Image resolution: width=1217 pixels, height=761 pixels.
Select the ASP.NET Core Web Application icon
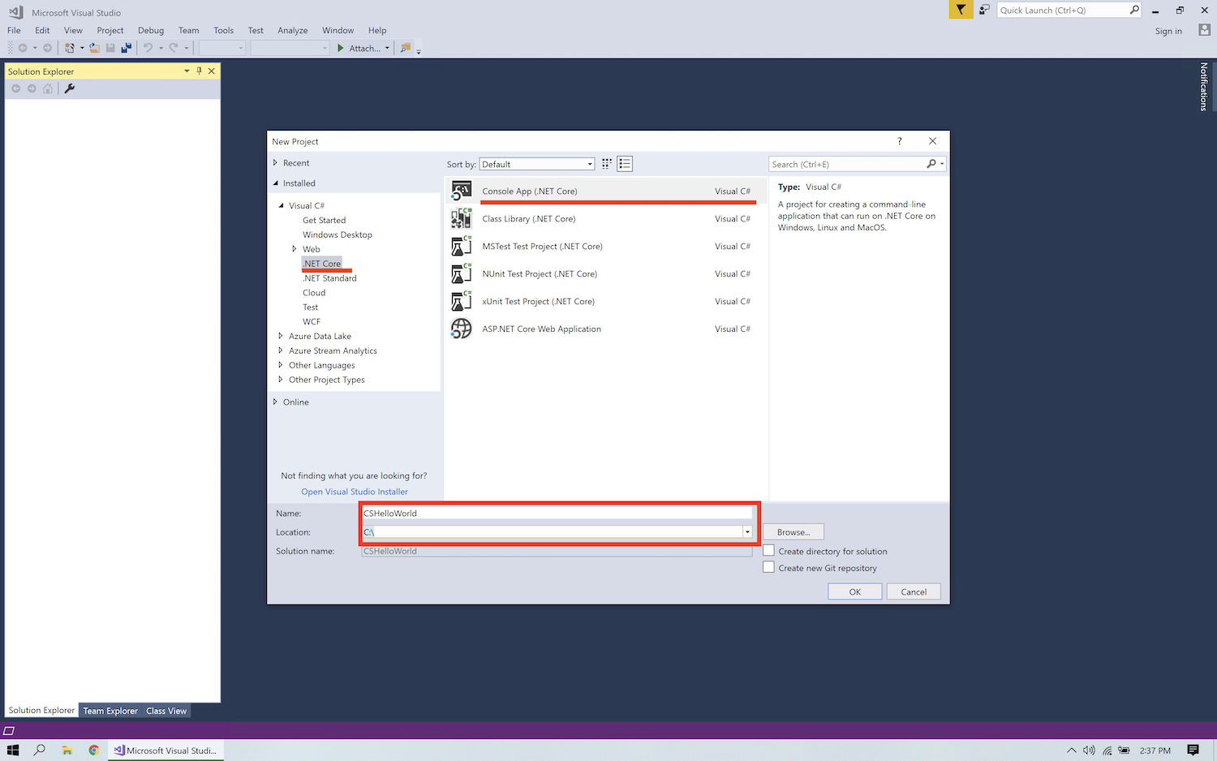click(462, 329)
